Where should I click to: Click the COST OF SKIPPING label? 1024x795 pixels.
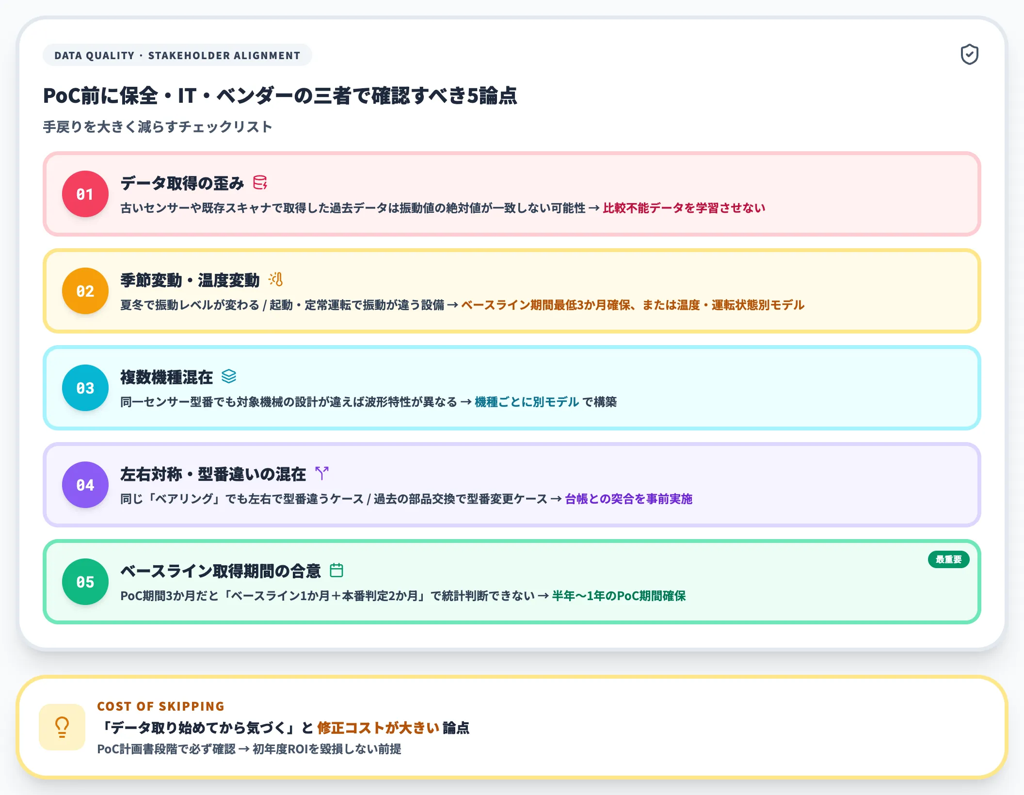pos(161,706)
